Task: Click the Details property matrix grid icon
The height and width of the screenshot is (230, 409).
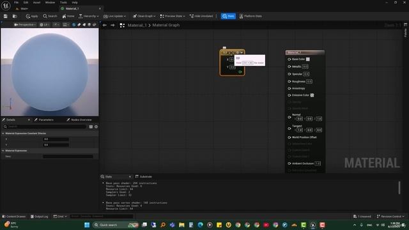Action: (x=91, y=126)
